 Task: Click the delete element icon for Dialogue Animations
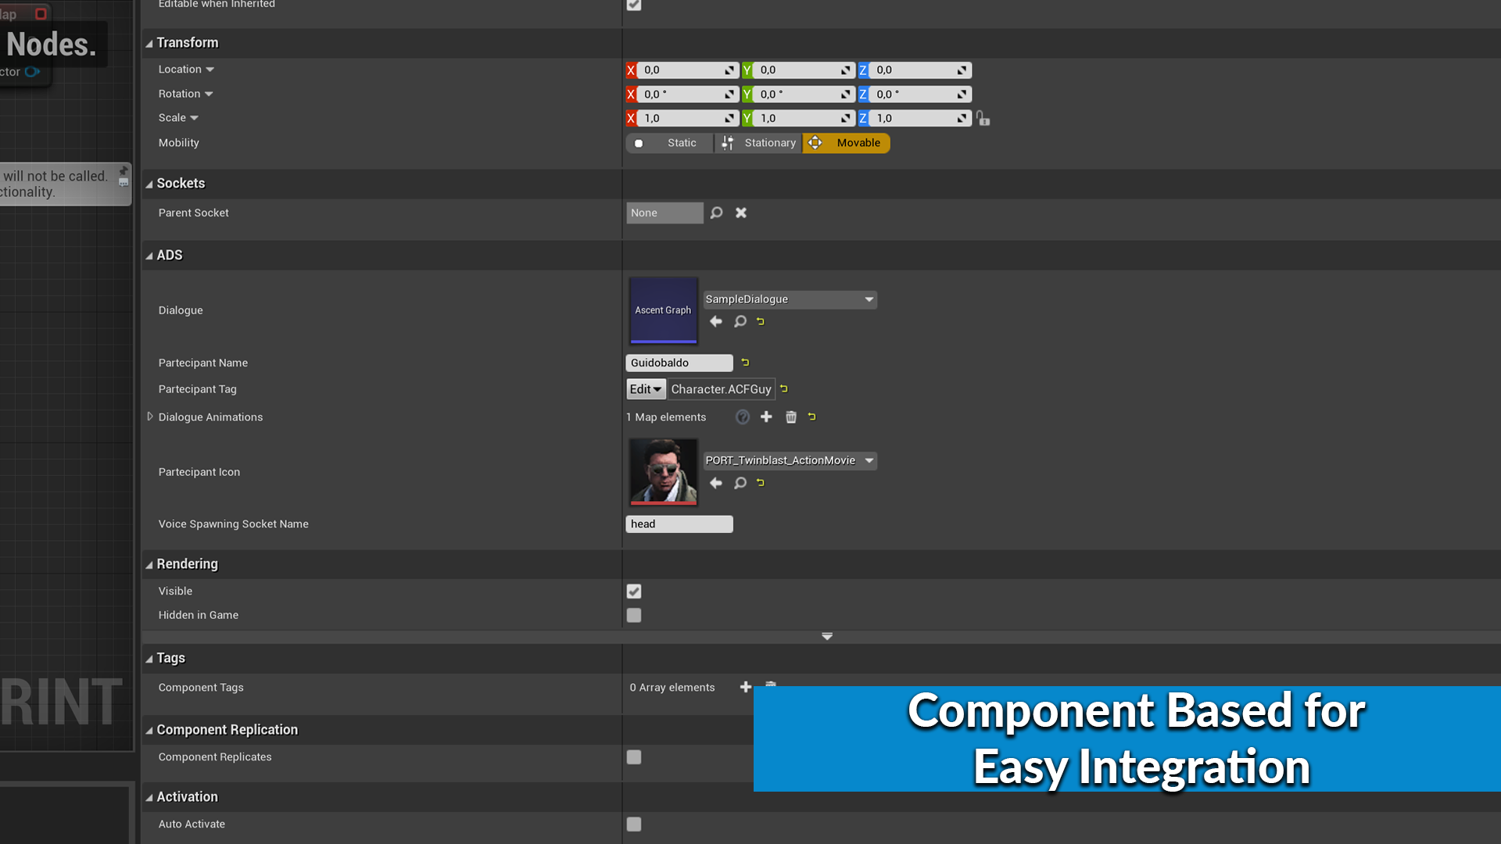click(790, 417)
